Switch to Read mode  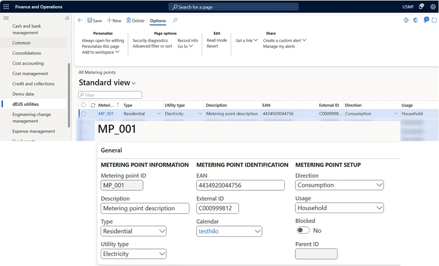point(217,40)
